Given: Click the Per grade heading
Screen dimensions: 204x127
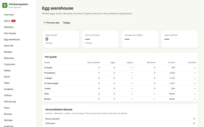Looking at the screenshot, I should (51, 57).
